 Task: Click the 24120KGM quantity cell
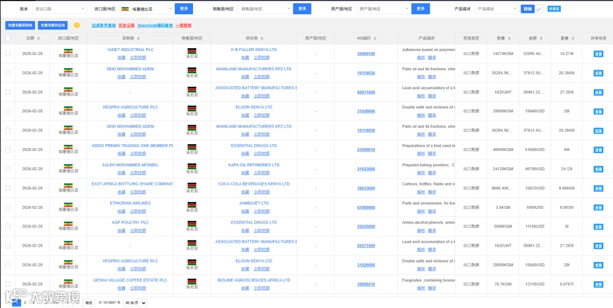tap(502, 169)
